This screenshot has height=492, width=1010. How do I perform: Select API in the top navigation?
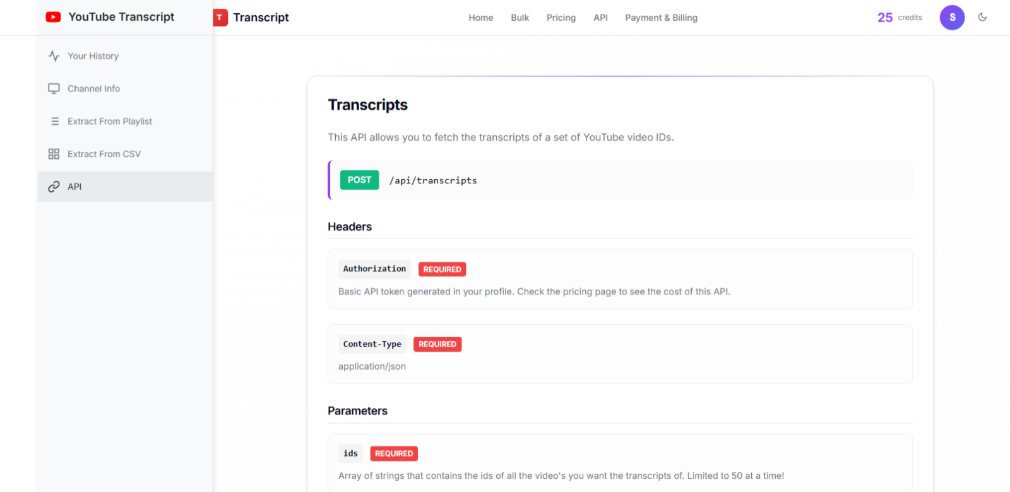coord(600,18)
